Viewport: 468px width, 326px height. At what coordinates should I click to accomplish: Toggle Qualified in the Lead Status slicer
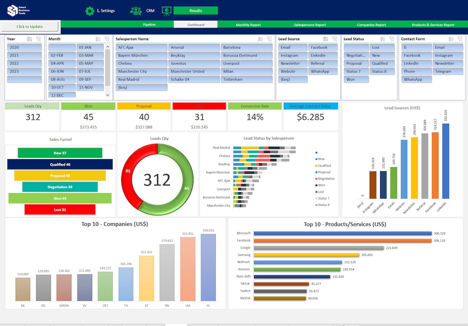(x=382, y=63)
